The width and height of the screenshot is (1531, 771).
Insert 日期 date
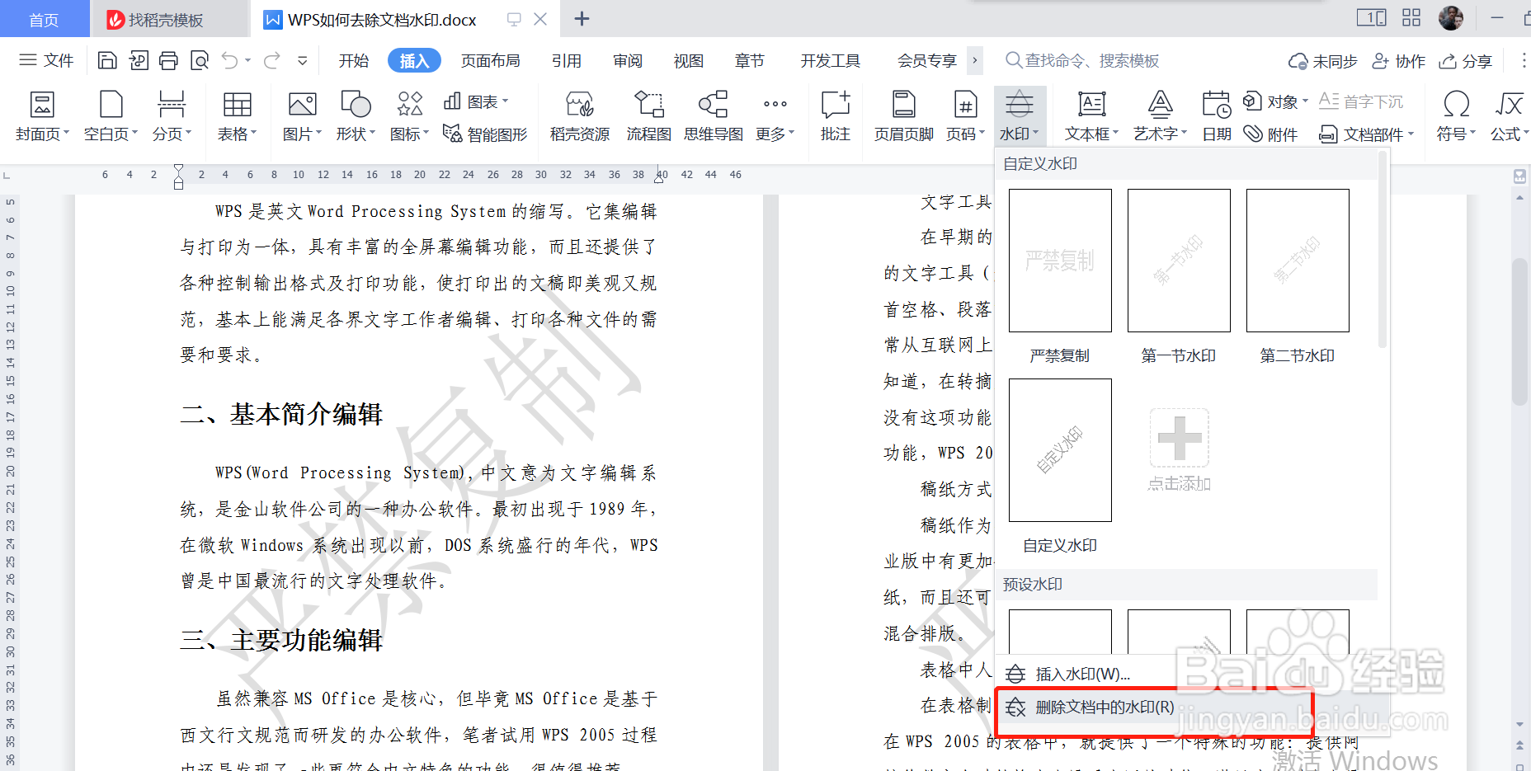tap(1217, 116)
